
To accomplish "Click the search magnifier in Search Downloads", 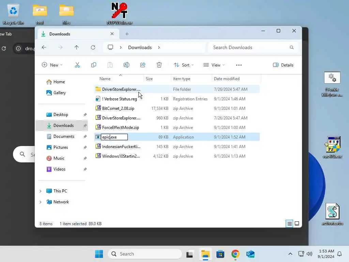I will (x=292, y=47).
